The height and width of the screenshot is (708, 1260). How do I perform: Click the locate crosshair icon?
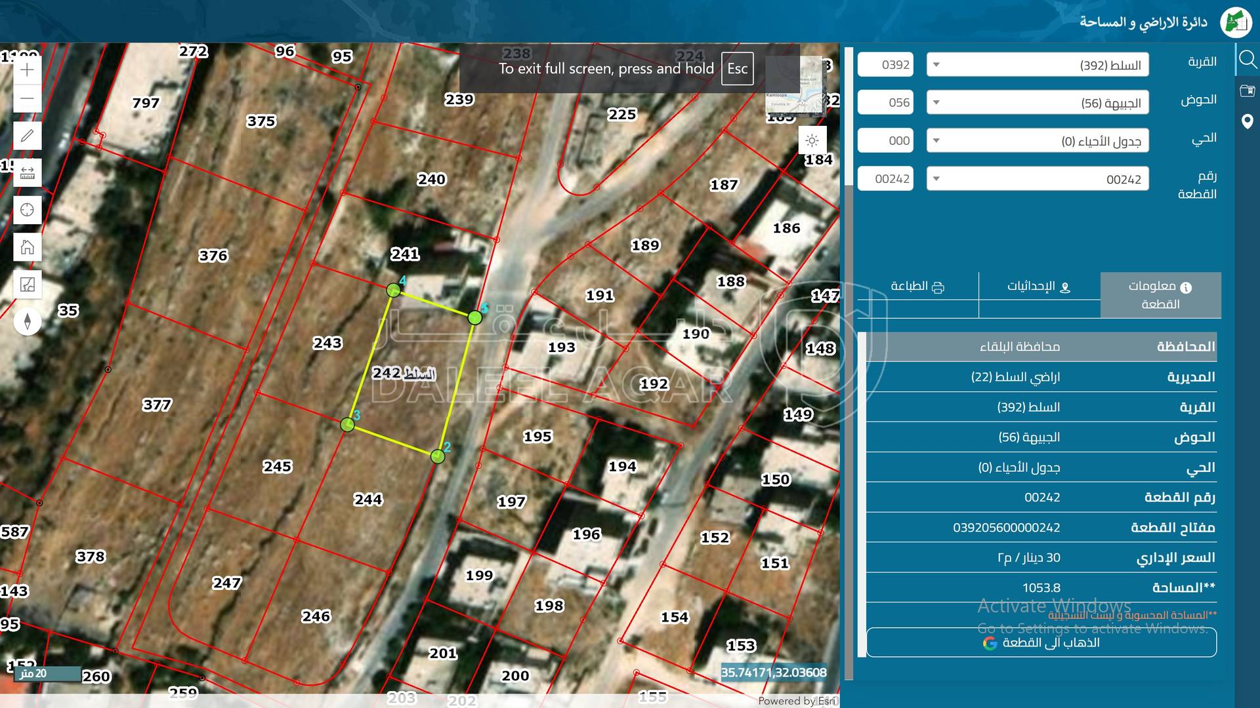27,210
